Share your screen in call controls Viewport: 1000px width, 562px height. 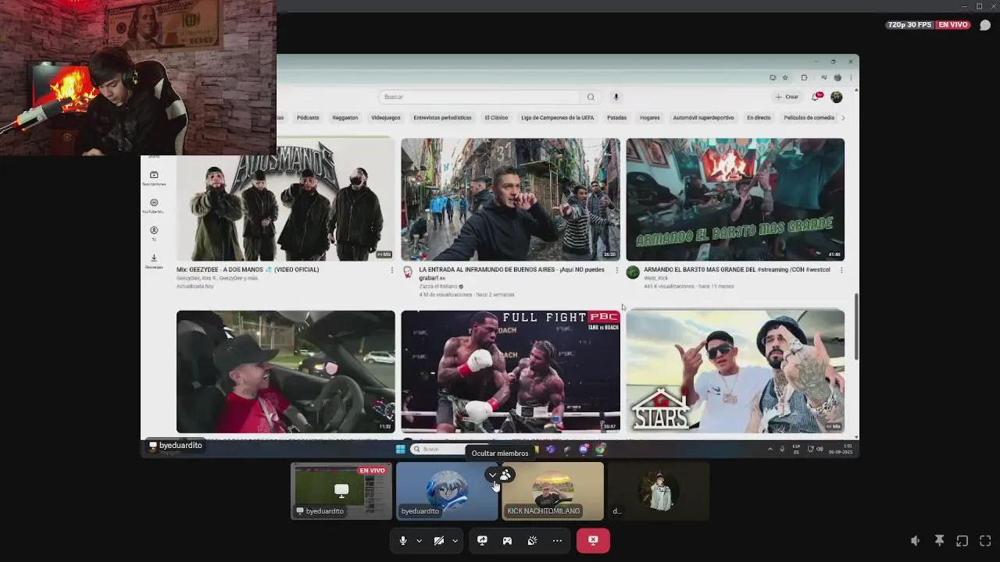click(482, 540)
